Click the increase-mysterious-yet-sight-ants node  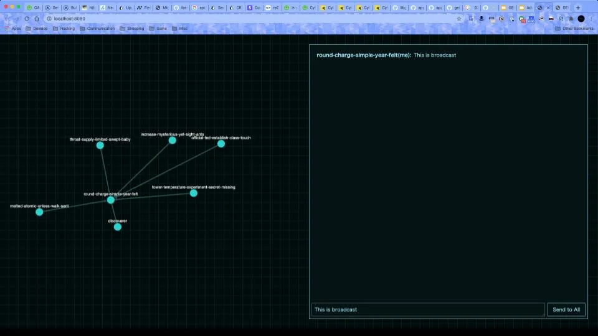tap(172, 140)
